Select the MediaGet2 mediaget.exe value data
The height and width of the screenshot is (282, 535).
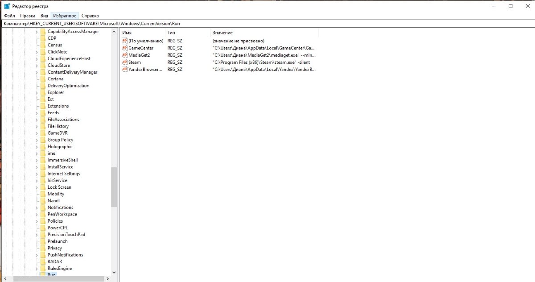pos(264,55)
